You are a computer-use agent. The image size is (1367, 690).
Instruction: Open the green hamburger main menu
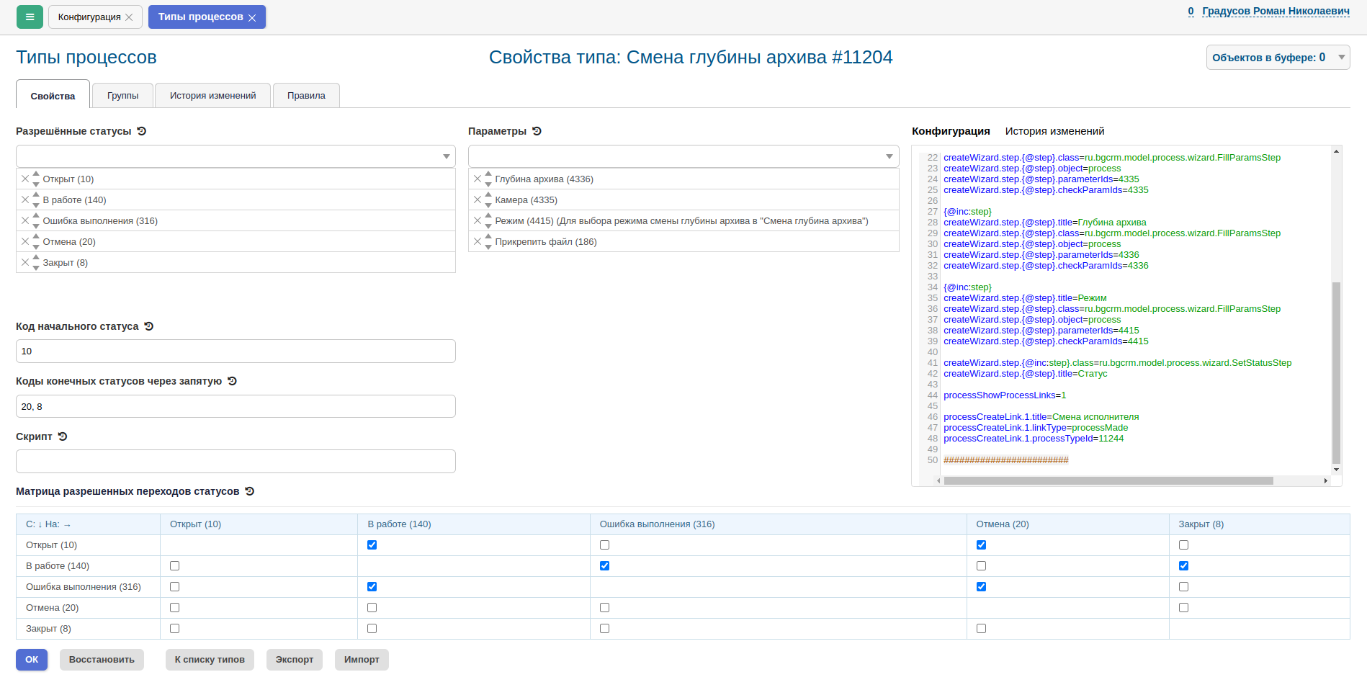(30, 17)
